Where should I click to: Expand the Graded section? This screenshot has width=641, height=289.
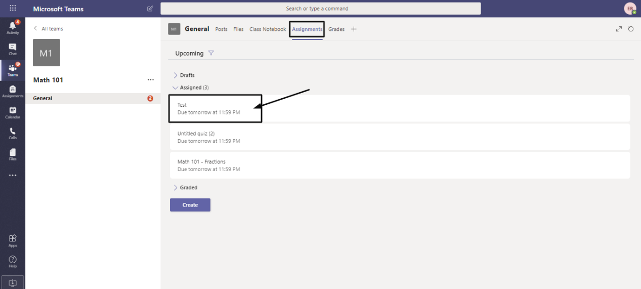click(185, 188)
